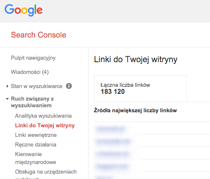Open Linki wewnętrzne page
210x179 pixels.
pyautogui.click(x=36, y=135)
